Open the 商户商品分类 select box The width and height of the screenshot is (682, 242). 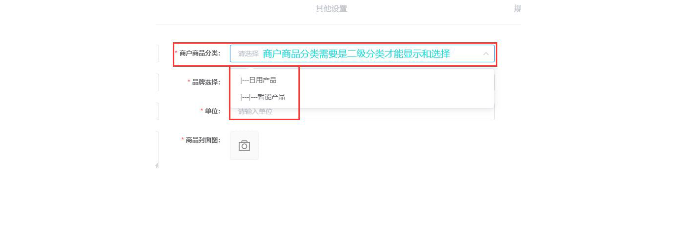pos(362,54)
